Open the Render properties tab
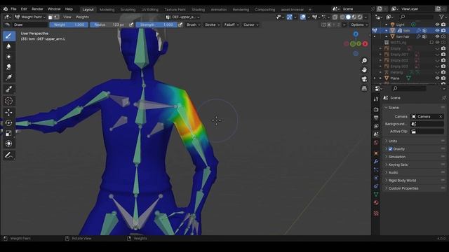 coord(376,110)
